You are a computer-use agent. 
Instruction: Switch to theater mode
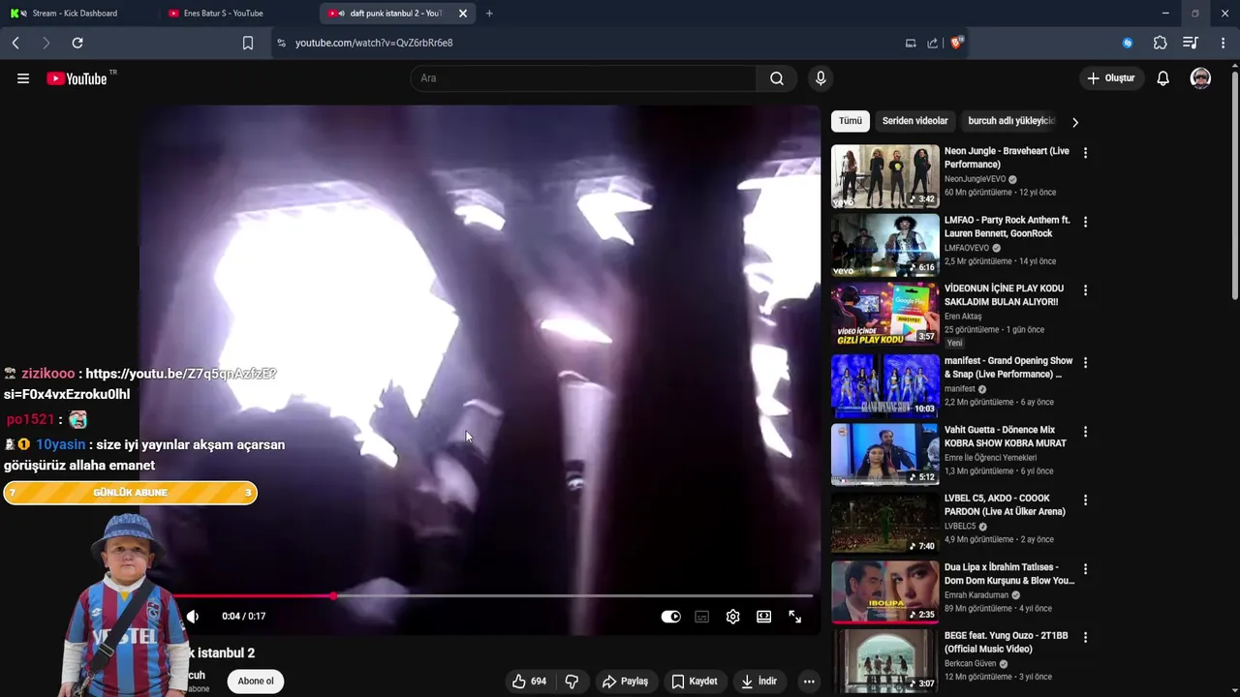click(x=763, y=617)
